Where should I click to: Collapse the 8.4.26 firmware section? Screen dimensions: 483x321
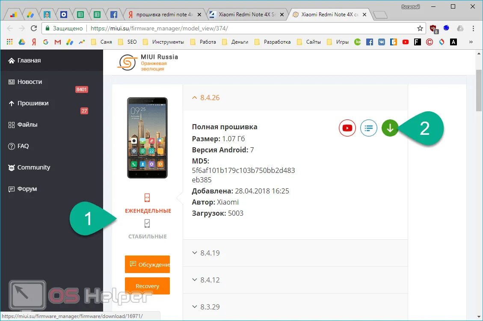point(295,98)
